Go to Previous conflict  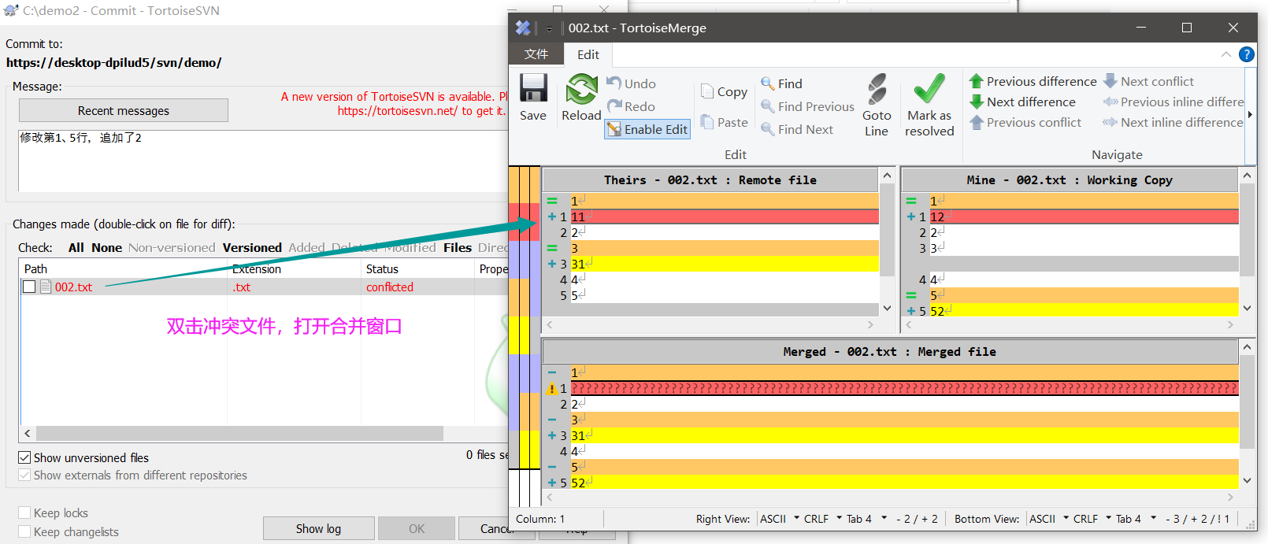[1025, 122]
